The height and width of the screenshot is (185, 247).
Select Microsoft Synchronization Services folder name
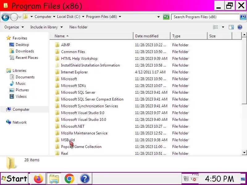tap(90, 106)
